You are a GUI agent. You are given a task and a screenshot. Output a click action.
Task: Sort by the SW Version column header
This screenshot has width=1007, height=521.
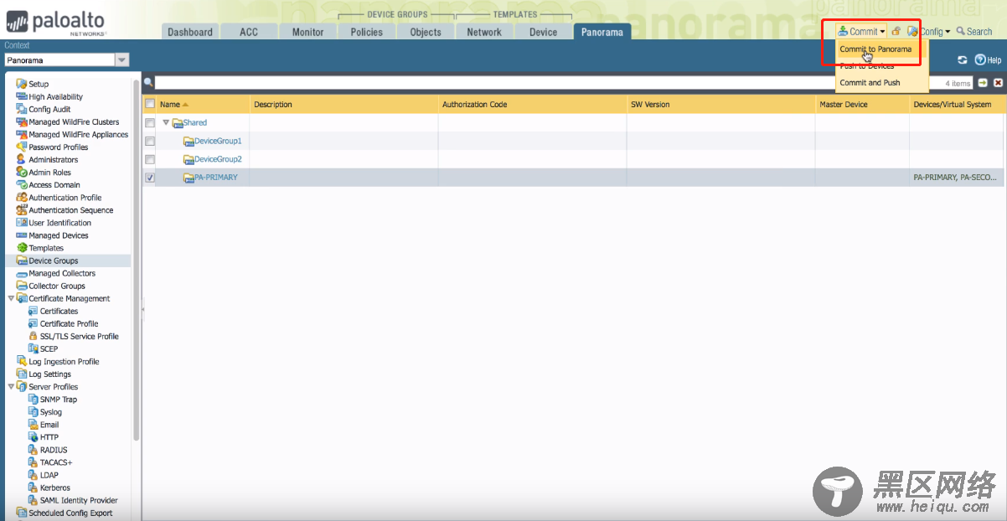(720, 105)
